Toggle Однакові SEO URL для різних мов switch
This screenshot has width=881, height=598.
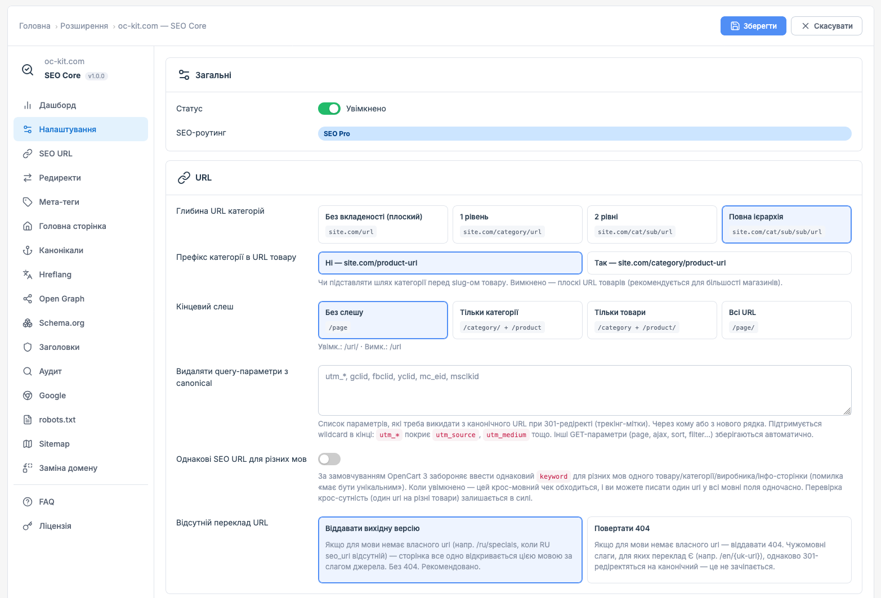(329, 459)
